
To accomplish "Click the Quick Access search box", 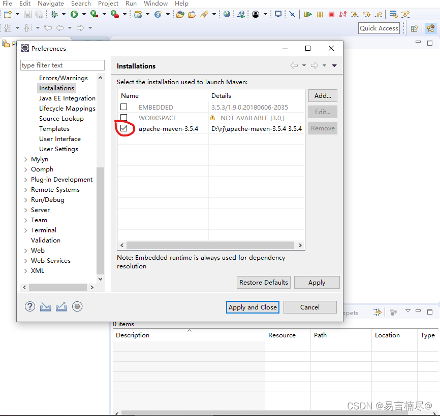I will pos(379,28).
